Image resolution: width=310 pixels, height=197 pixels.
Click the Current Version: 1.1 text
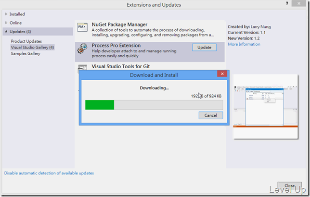pyautogui.click(x=246, y=33)
